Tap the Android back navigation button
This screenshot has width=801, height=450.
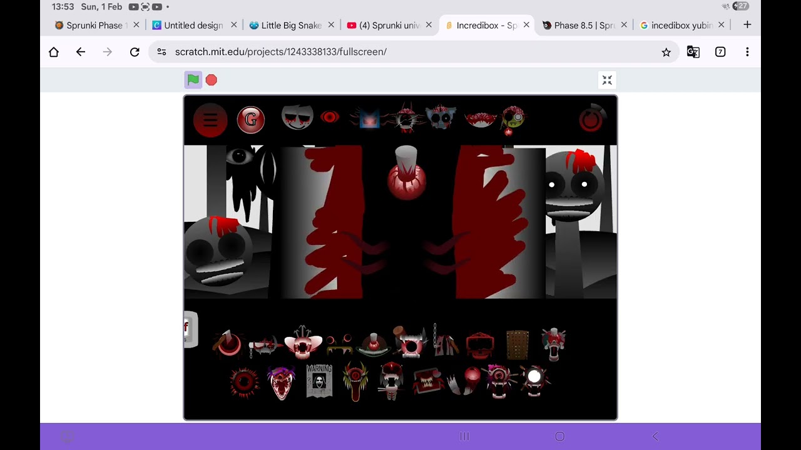click(655, 436)
